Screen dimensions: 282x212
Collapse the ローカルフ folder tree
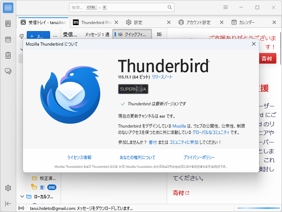(22, 196)
